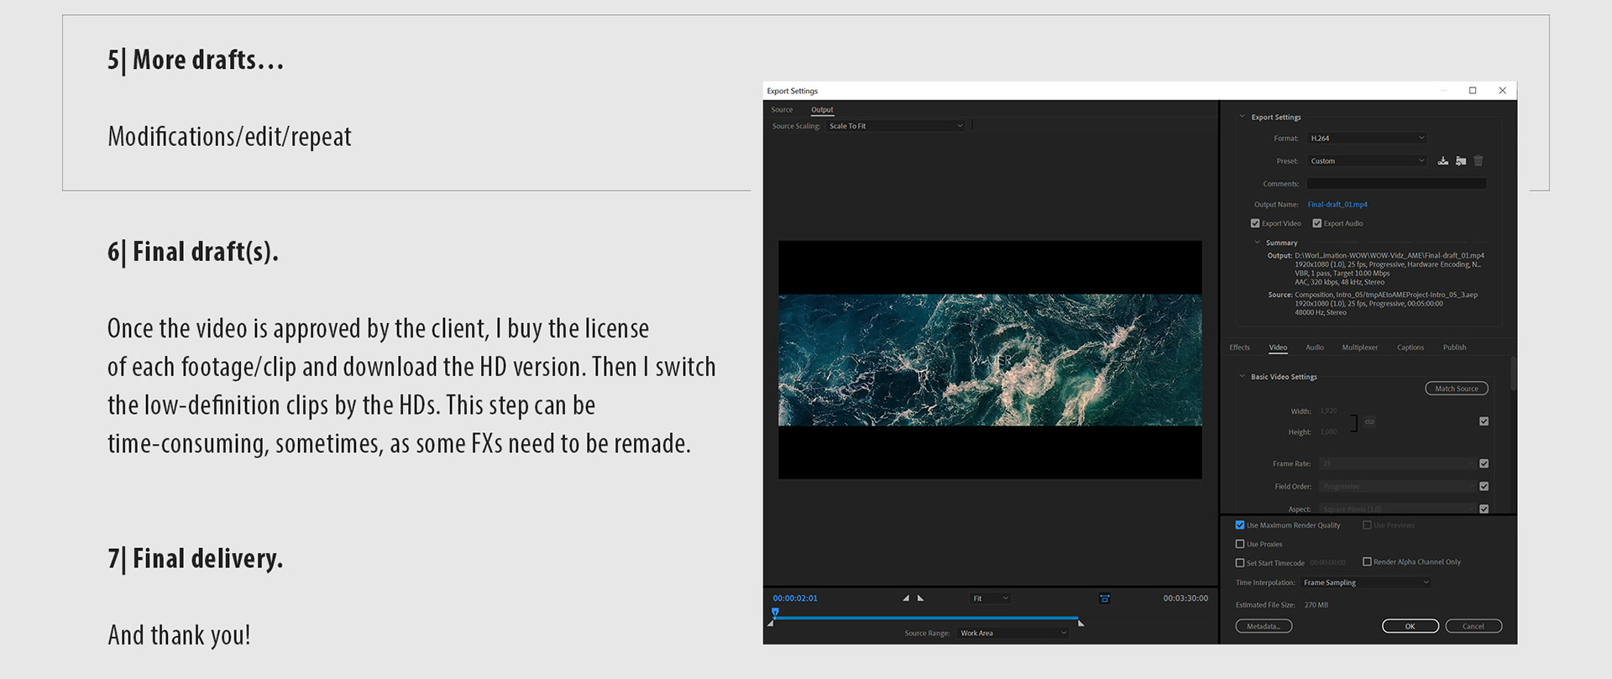Click the Set In Point triangle icon
Viewport: 1612px width, 679px height.
[x=906, y=598]
